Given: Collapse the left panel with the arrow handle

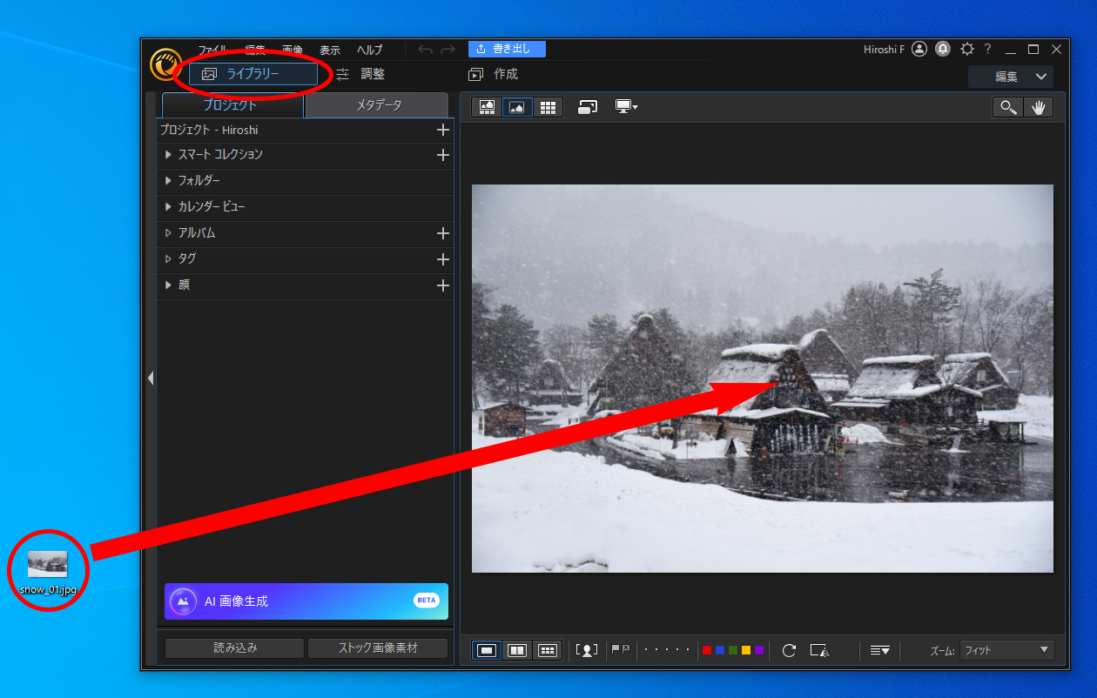Looking at the screenshot, I should pyautogui.click(x=151, y=379).
